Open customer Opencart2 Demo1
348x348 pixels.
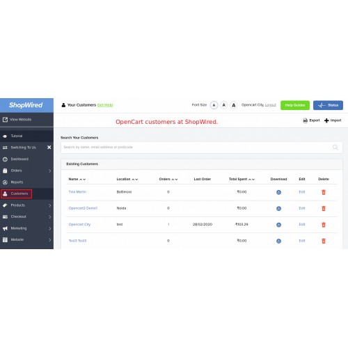pos(83,208)
